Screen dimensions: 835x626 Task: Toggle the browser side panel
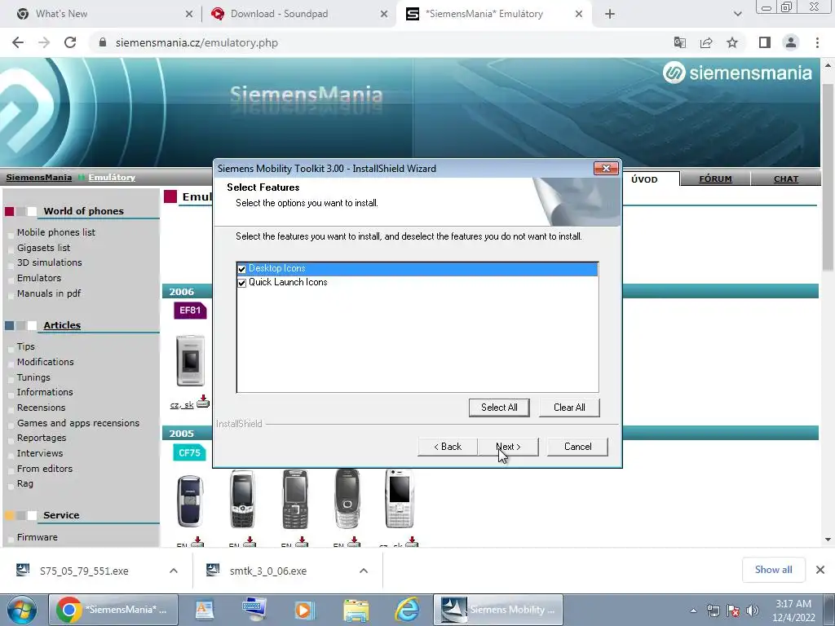765,42
